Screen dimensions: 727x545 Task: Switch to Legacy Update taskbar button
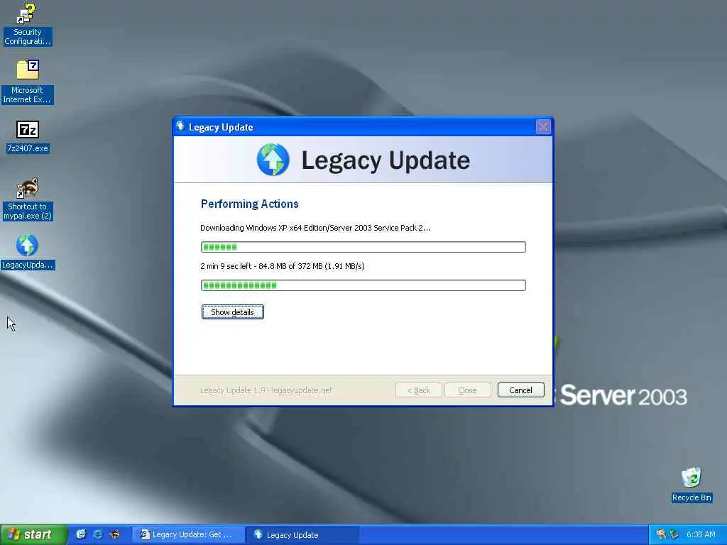[302, 534]
